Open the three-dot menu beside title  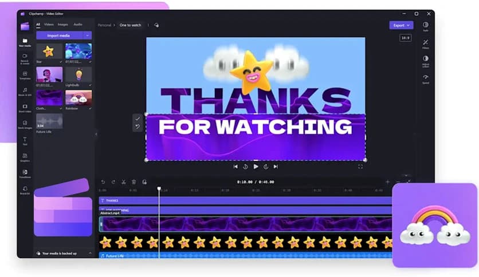[x=148, y=25]
